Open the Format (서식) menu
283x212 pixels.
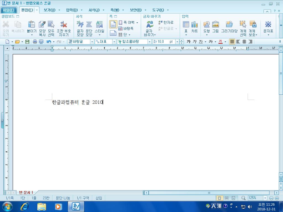click(94, 10)
